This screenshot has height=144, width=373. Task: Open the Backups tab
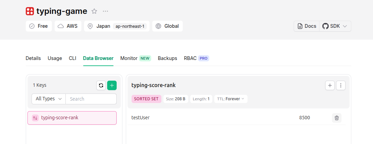click(x=168, y=58)
